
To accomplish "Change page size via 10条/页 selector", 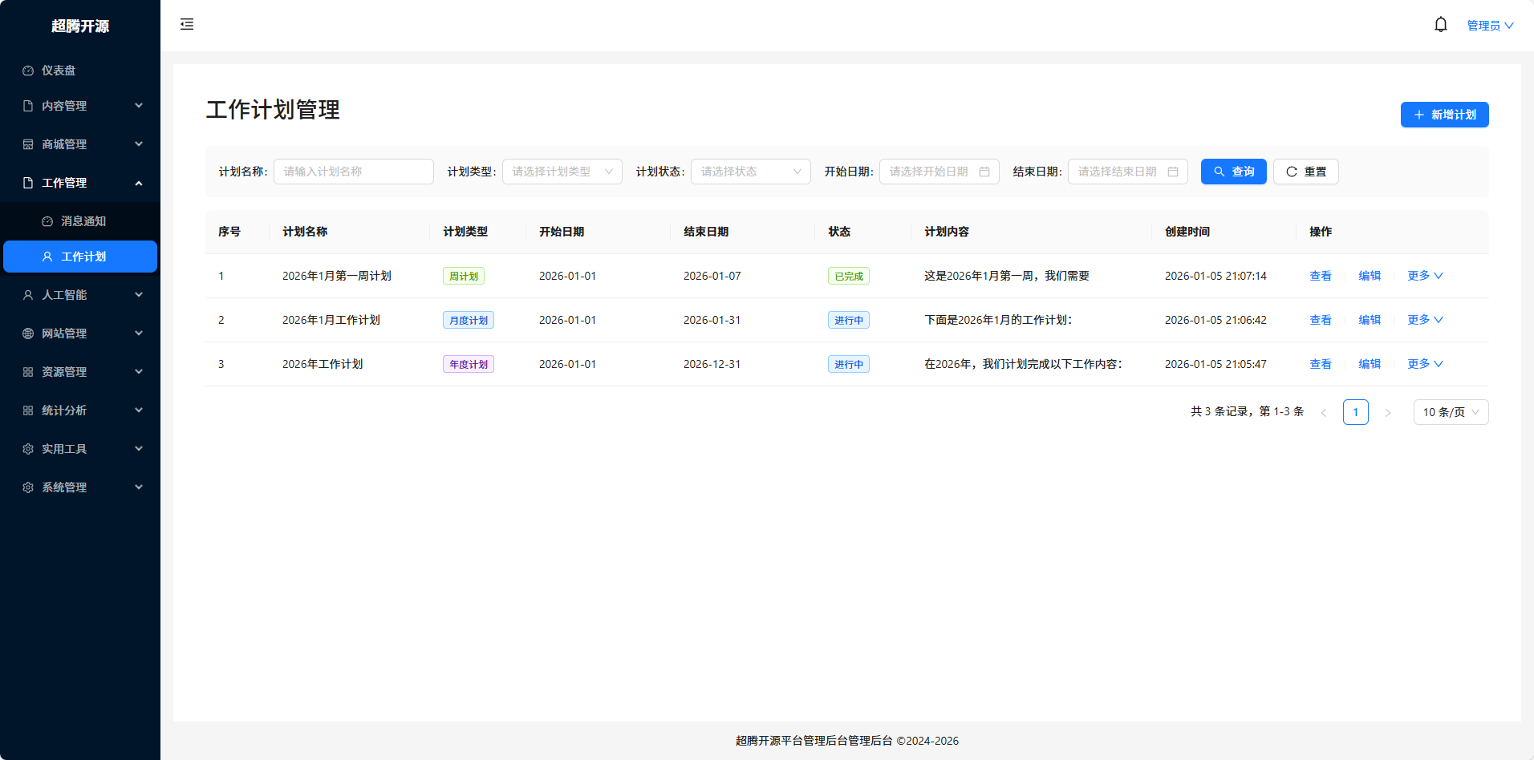I will [x=1450, y=411].
